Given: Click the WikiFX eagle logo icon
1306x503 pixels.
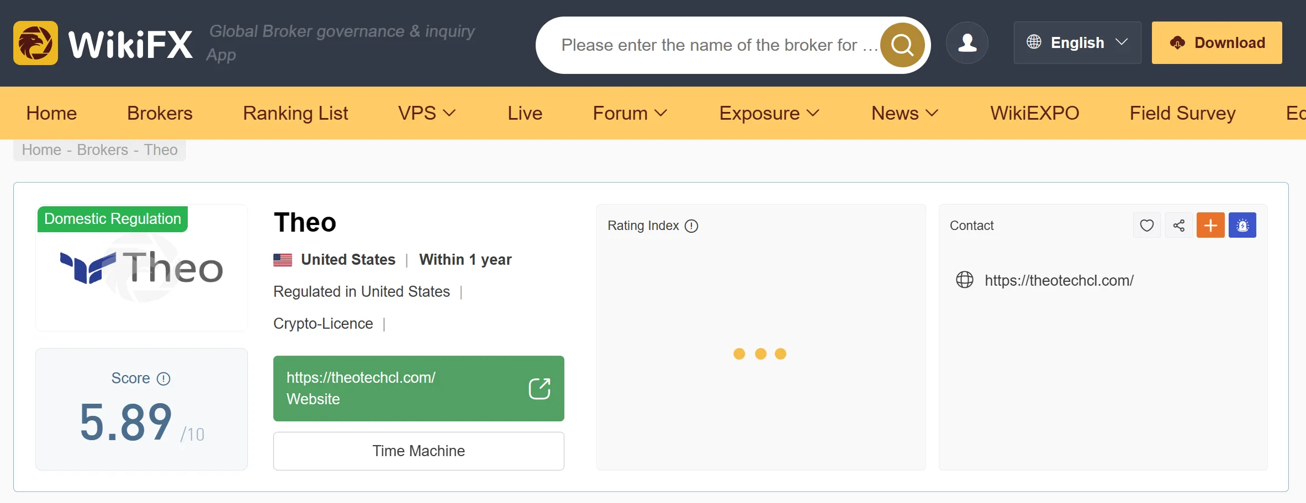Looking at the screenshot, I should tap(35, 43).
